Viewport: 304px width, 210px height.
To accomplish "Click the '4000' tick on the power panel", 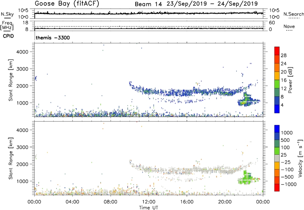I will pos(22,52).
